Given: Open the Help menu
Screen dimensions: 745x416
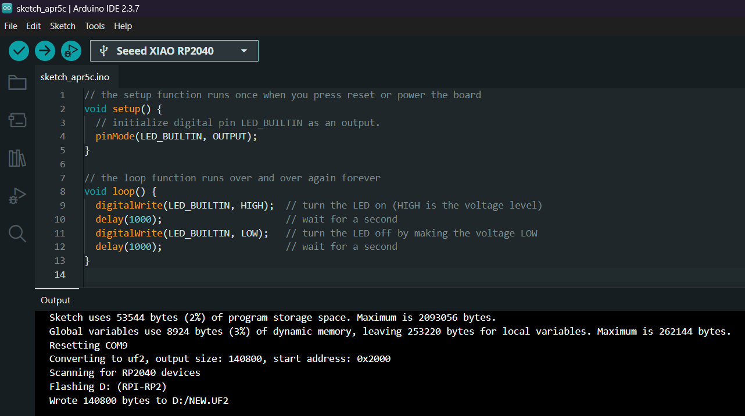Looking at the screenshot, I should click(123, 26).
